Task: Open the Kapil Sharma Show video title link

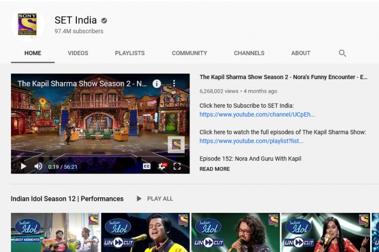Action: (x=283, y=77)
